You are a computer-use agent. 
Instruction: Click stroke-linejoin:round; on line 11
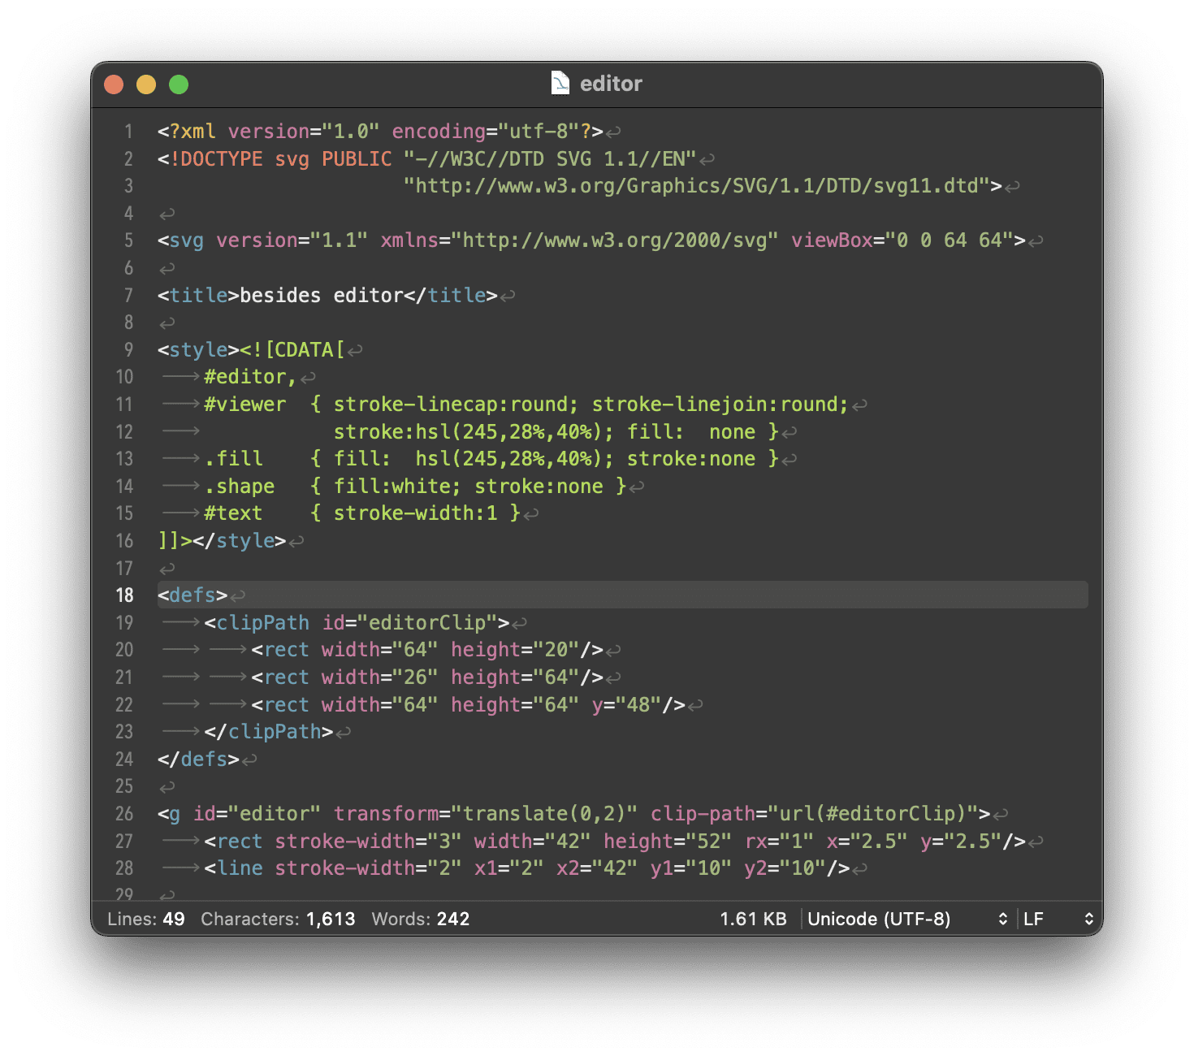click(720, 405)
